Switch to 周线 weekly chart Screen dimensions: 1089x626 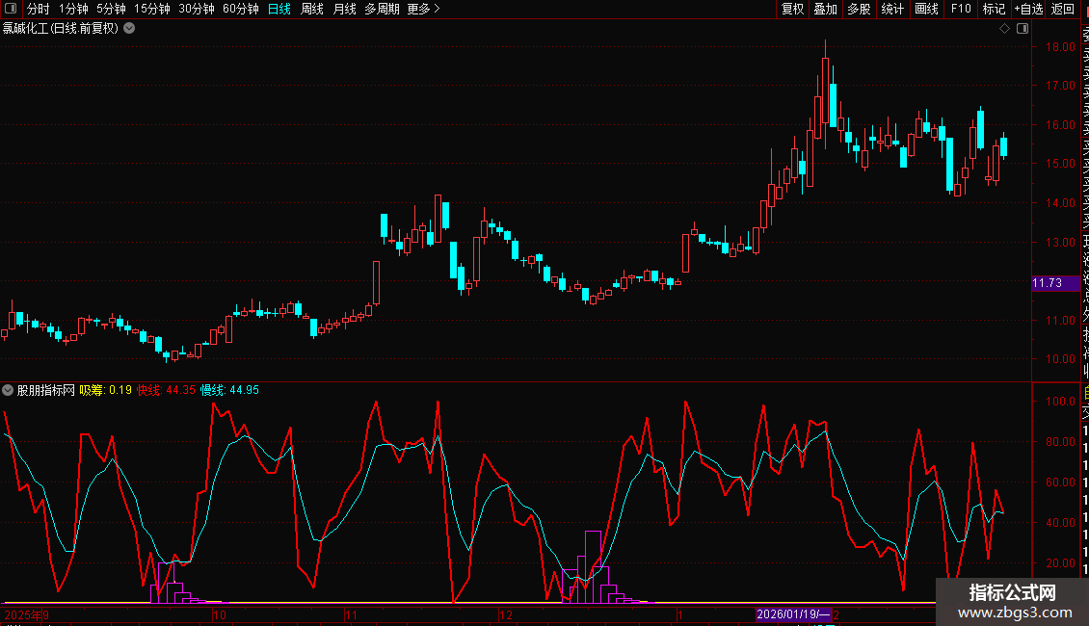click(312, 9)
